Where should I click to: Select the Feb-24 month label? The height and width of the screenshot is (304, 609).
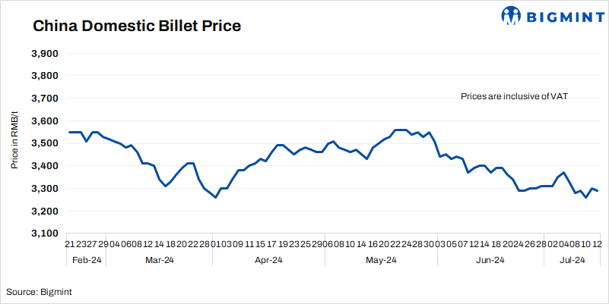click(x=86, y=260)
